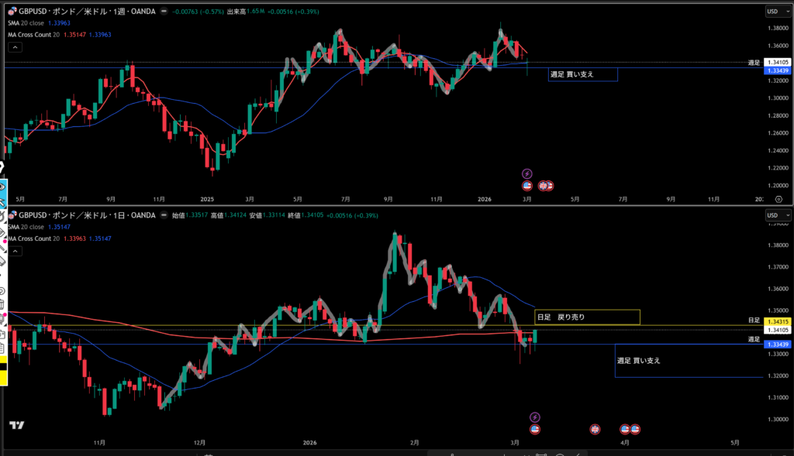Click the purple lightning event icon on weekly chart
Image resolution: width=794 pixels, height=456 pixels.
[x=527, y=173]
